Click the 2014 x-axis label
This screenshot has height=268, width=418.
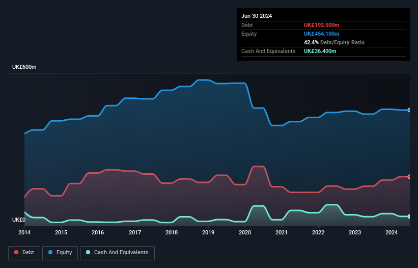tap(24, 232)
